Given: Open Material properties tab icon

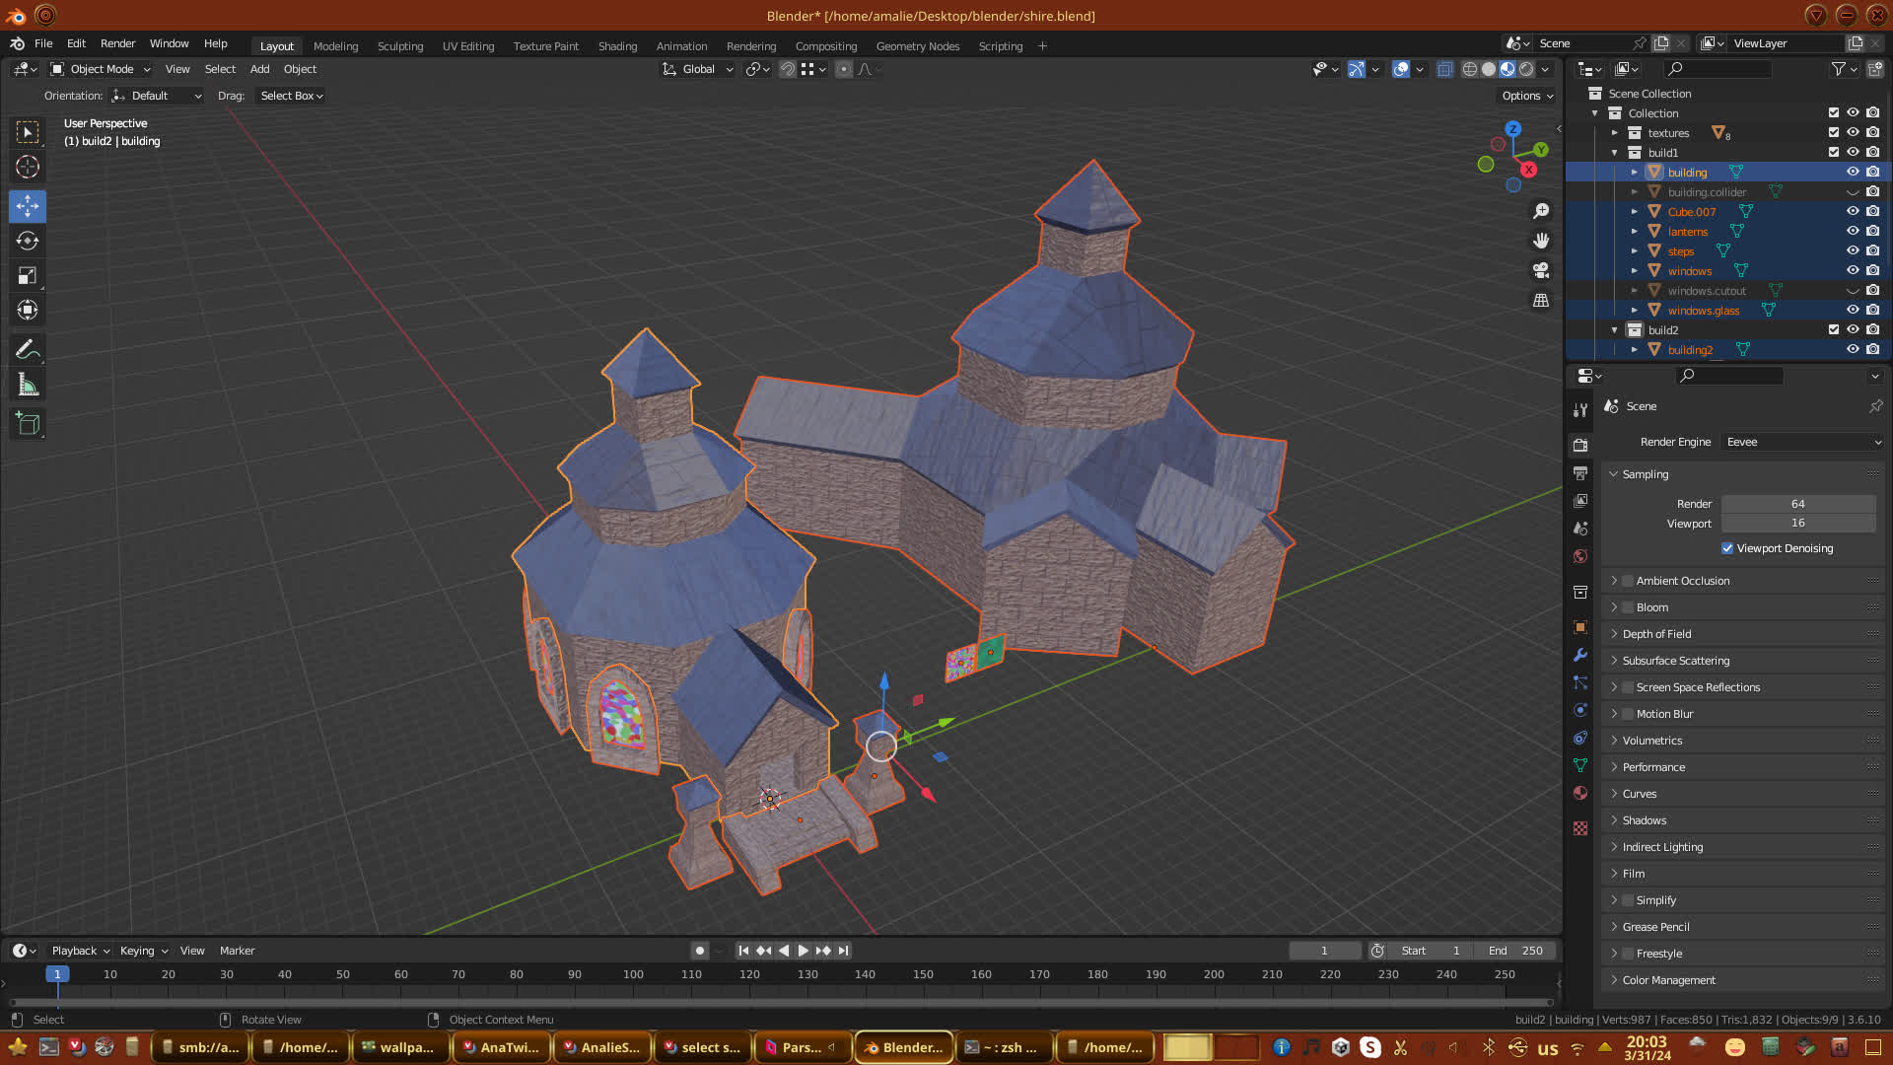Looking at the screenshot, I should click(1580, 793).
